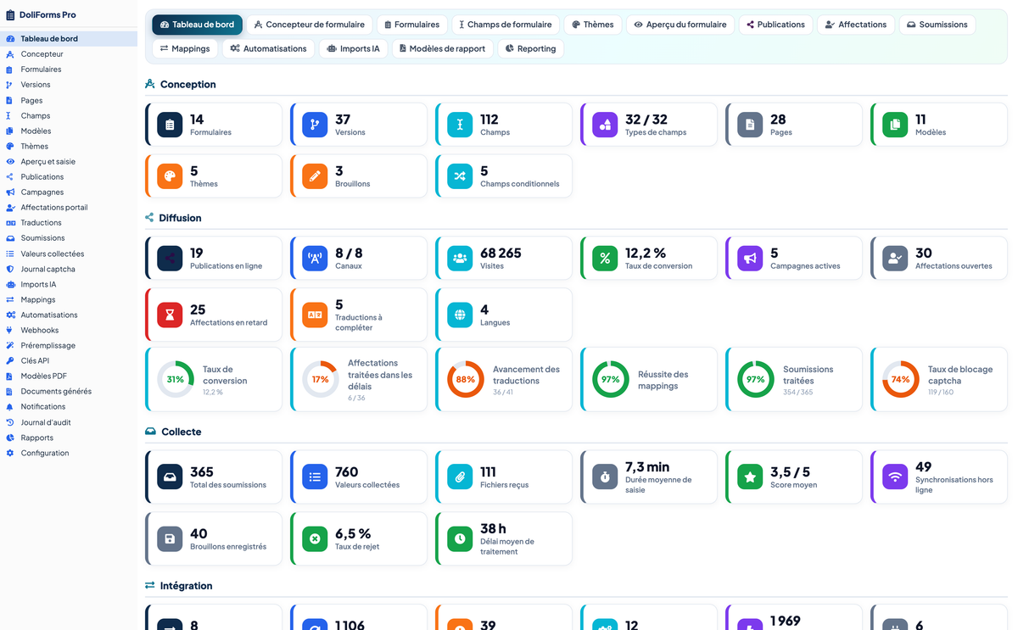Click the Synchronisations hors ligne wifi icon
The height and width of the screenshot is (630, 1018).
tap(895, 477)
